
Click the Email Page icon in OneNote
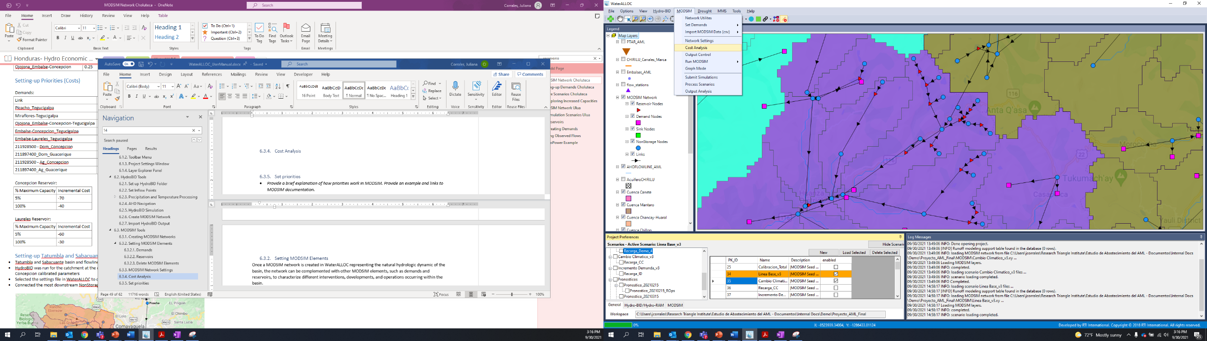pos(305,33)
